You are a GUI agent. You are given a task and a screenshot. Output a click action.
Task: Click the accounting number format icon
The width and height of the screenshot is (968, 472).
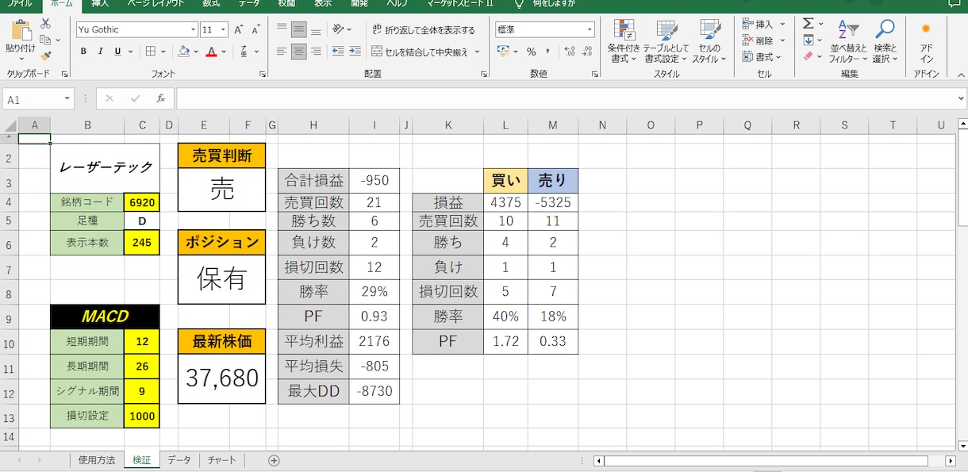pyautogui.click(x=503, y=52)
